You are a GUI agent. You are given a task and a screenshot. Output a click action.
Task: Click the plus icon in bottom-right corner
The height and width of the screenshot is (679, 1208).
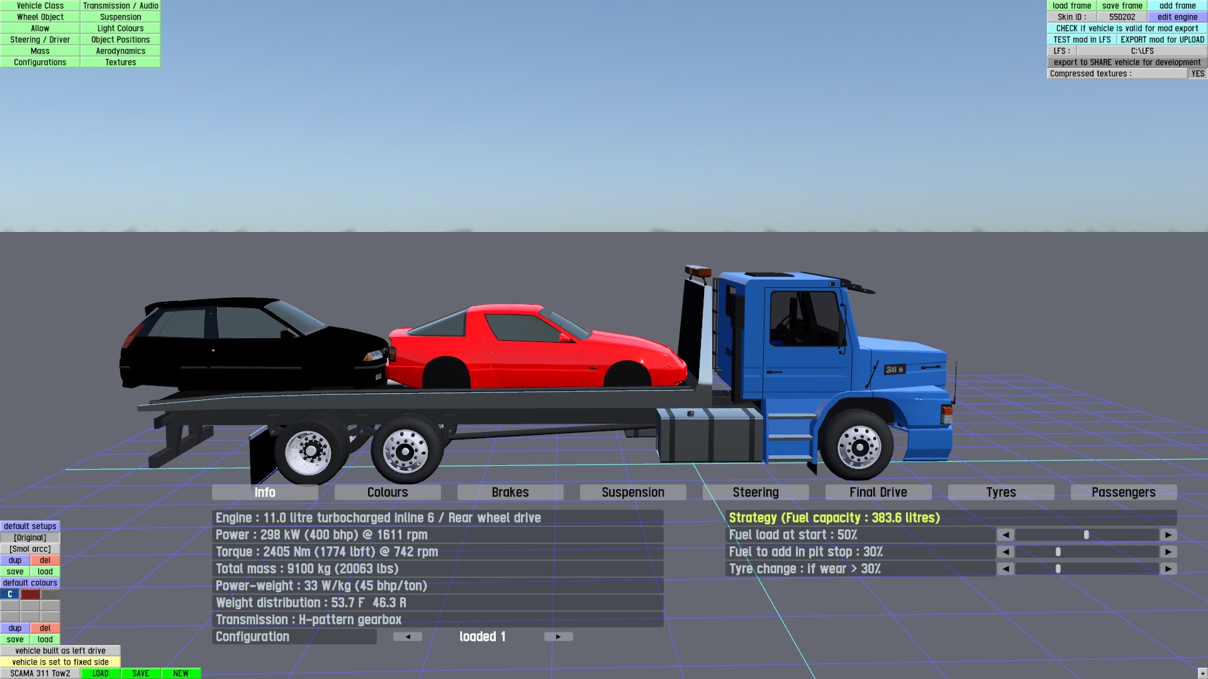click(1202, 675)
